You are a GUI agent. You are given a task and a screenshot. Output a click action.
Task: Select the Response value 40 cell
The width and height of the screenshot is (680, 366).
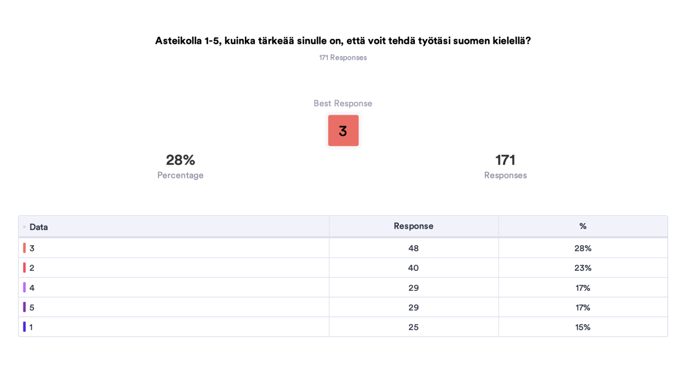(413, 268)
